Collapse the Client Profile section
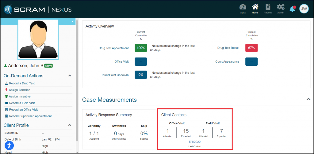This screenshot has height=154, width=314. [70, 125]
